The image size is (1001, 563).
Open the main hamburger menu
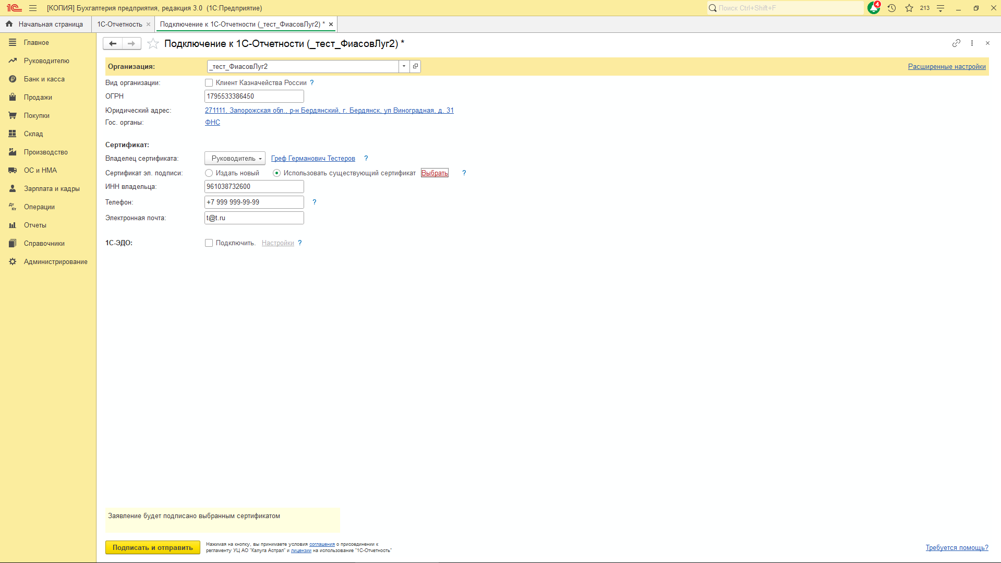click(x=33, y=8)
